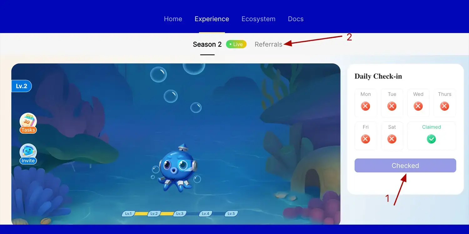Open the Invite mascot icon
Screen dimensions: 469x234
28,154
